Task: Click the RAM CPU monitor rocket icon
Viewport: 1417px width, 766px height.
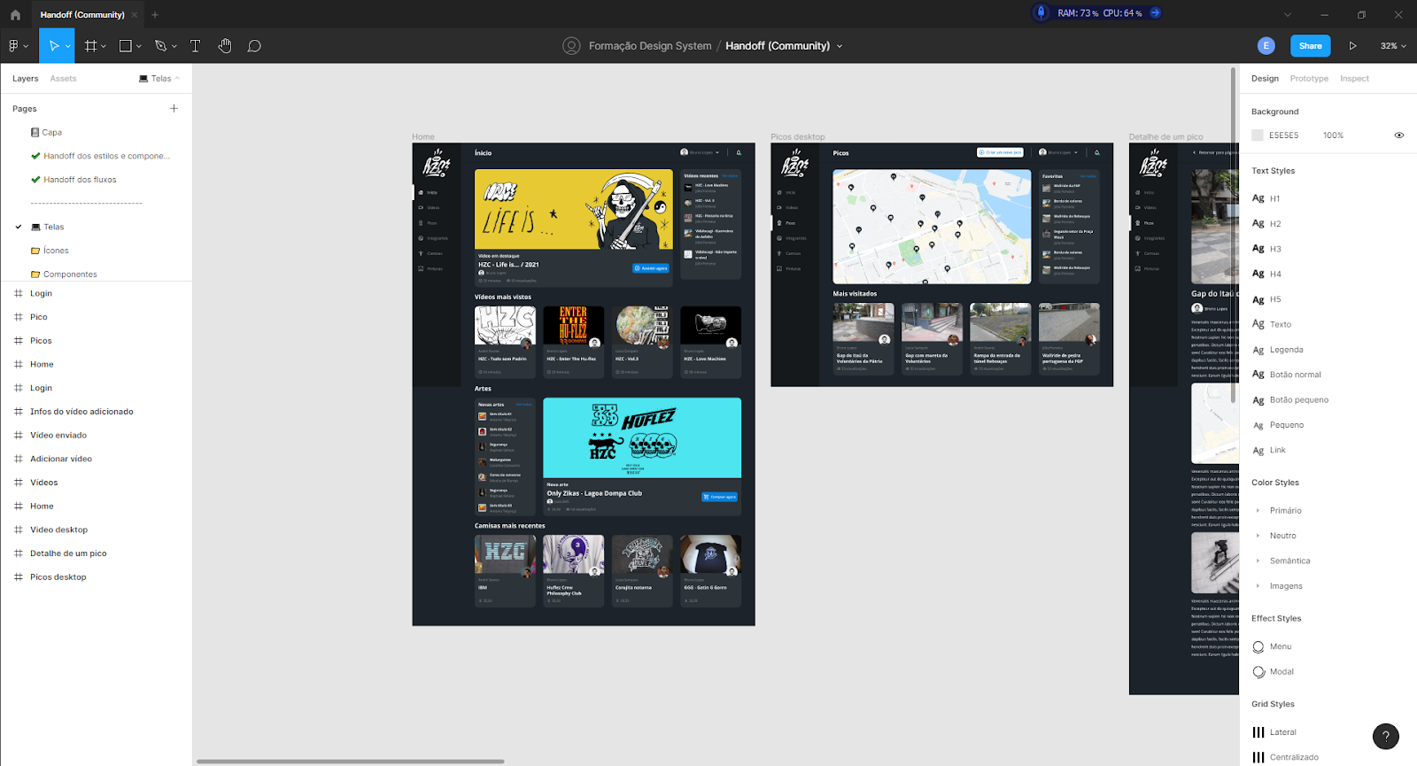Action: pos(1041,12)
